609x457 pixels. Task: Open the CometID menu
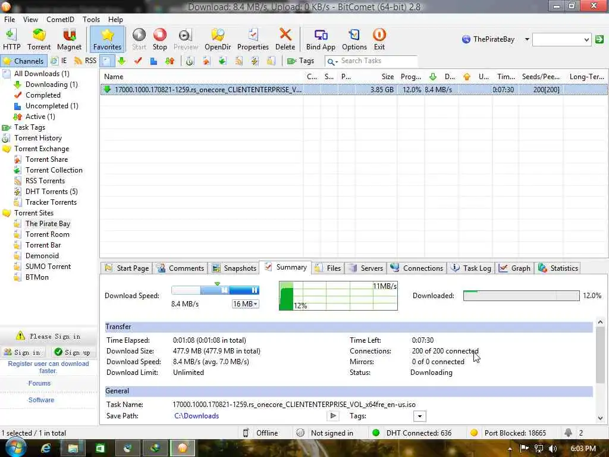pos(60,20)
